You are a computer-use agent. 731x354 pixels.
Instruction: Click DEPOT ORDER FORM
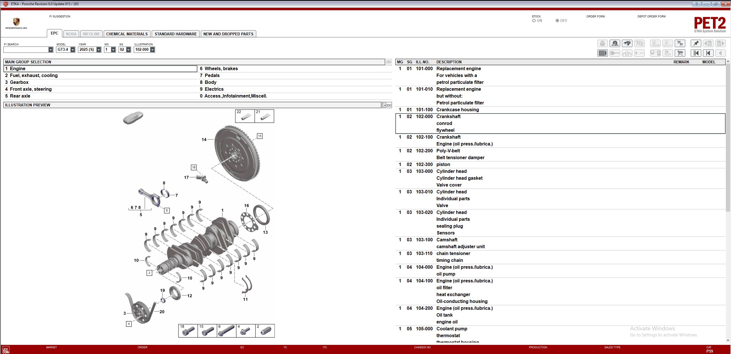pyautogui.click(x=651, y=16)
